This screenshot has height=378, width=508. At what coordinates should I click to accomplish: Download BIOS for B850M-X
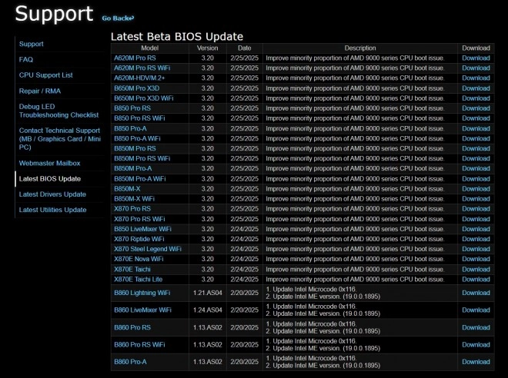tap(476, 189)
